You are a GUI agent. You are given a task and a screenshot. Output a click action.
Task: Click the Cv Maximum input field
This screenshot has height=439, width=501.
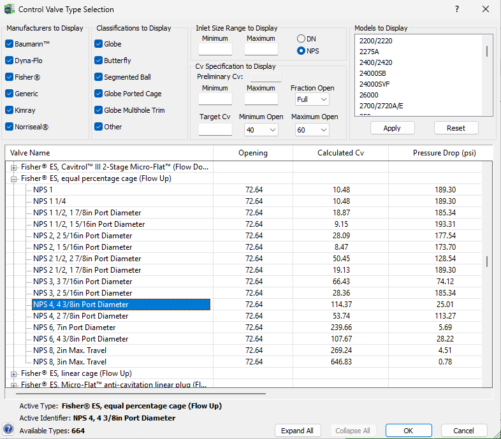(261, 99)
